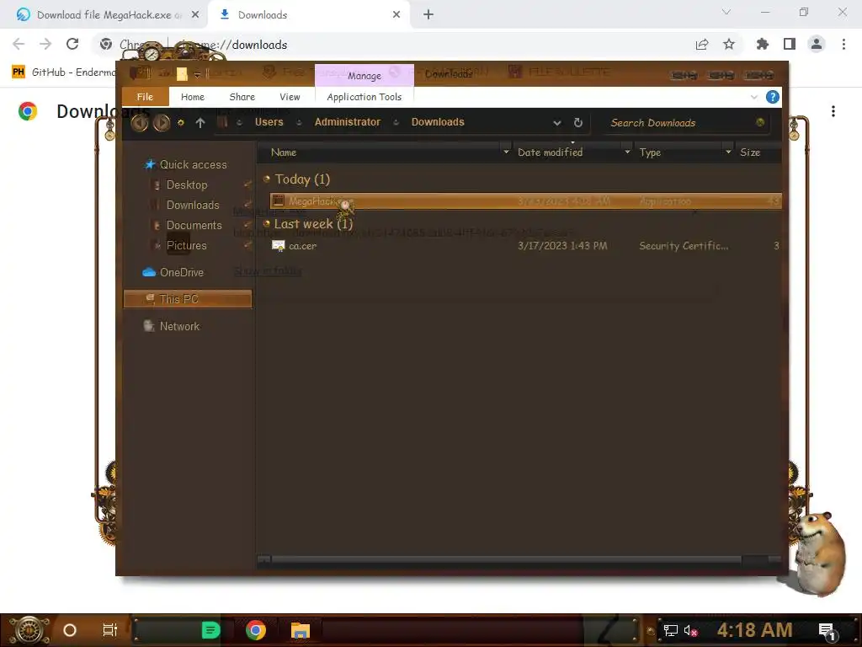Viewport: 862px width, 647px height.
Task: Click the MegaHack application file icon
Action: click(278, 201)
